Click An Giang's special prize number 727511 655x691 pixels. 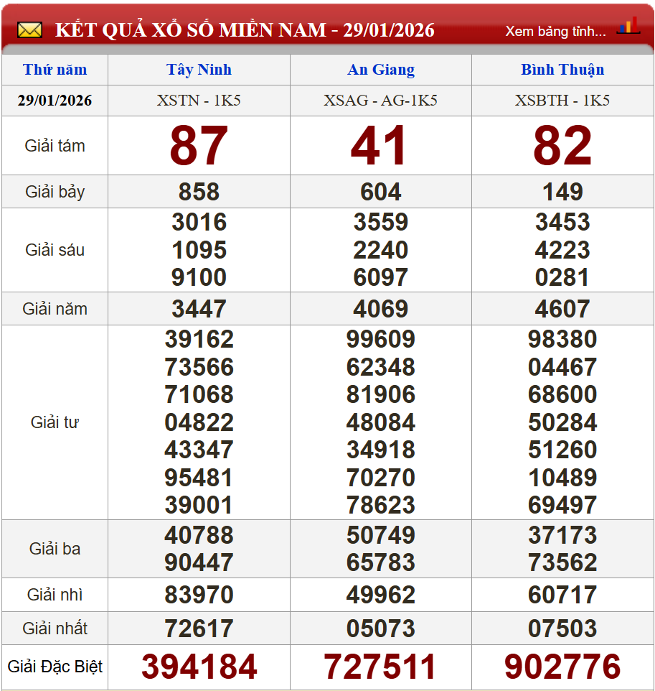pyautogui.click(x=380, y=667)
